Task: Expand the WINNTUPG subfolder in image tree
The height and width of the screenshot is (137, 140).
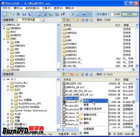Action: tap(8, 66)
